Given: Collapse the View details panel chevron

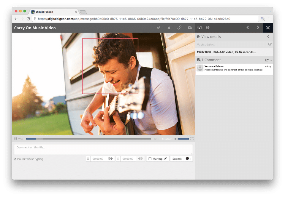Looking at the screenshot, I should point(268,37).
